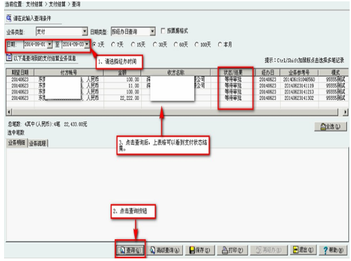The image size is (351, 261).
Task: Expand the 业务类型 dropdown
Action: tap(84, 32)
